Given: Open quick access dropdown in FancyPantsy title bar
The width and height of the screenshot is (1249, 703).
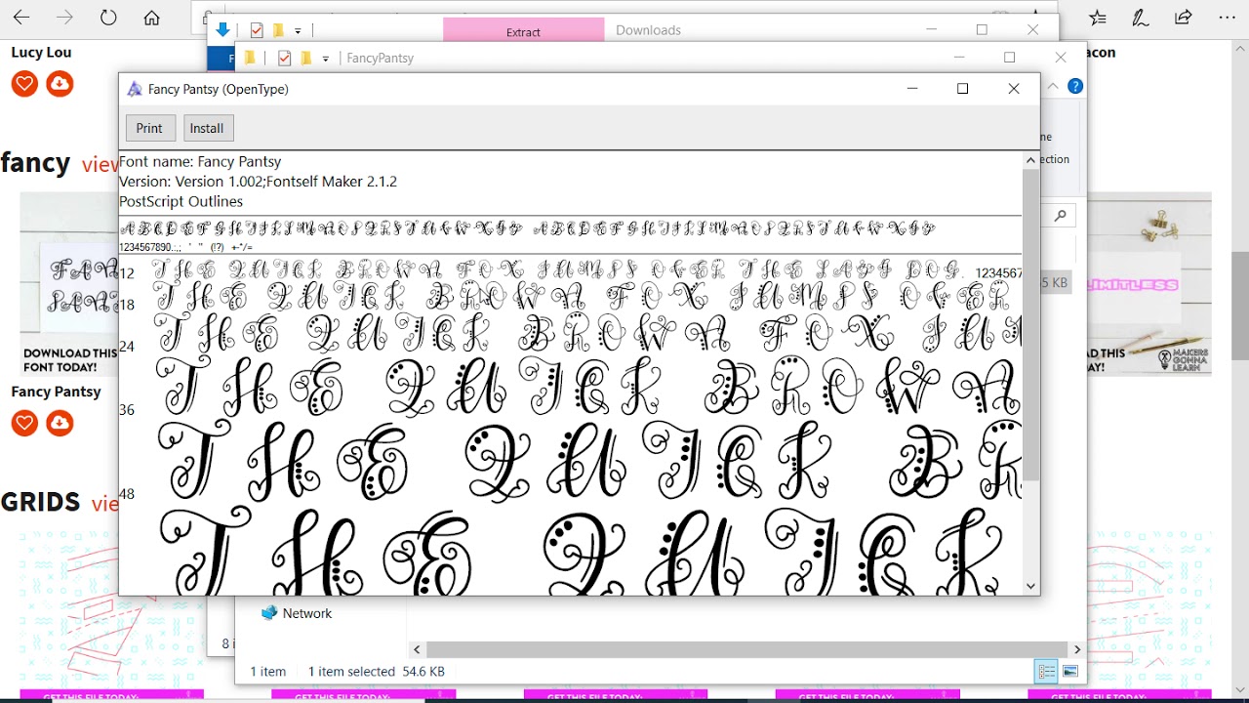Looking at the screenshot, I should coord(325,60).
